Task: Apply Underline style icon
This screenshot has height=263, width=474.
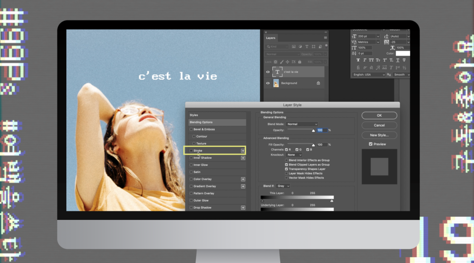Action: pos(398,60)
